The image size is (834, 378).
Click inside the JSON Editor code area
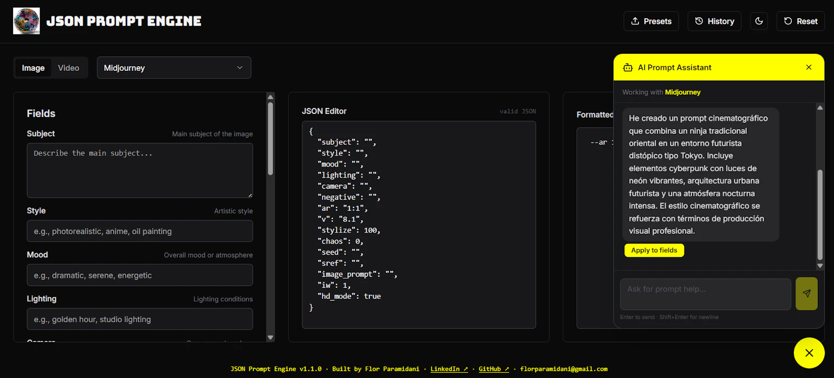(x=419, y=224)
